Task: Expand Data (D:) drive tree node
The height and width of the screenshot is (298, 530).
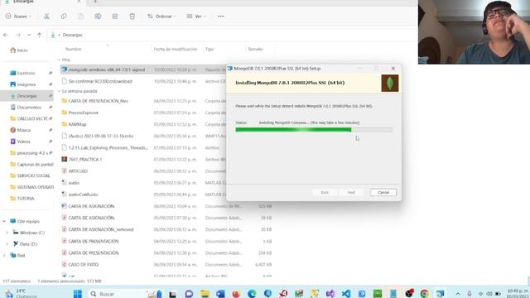Action: coord(7,244)
